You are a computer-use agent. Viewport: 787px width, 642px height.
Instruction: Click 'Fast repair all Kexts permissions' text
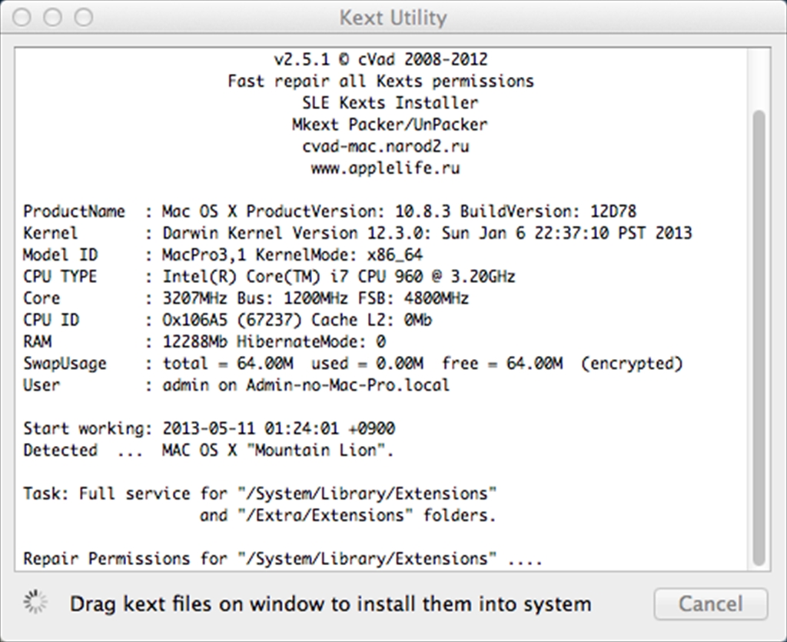[381, 81]
